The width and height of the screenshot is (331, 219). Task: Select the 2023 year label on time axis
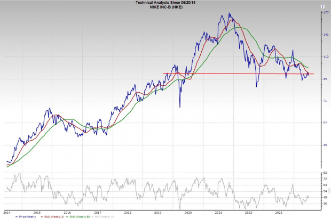pos(279,212)
